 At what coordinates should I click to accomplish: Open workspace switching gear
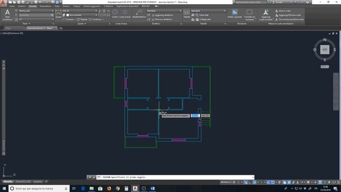[x=308, y=182]
